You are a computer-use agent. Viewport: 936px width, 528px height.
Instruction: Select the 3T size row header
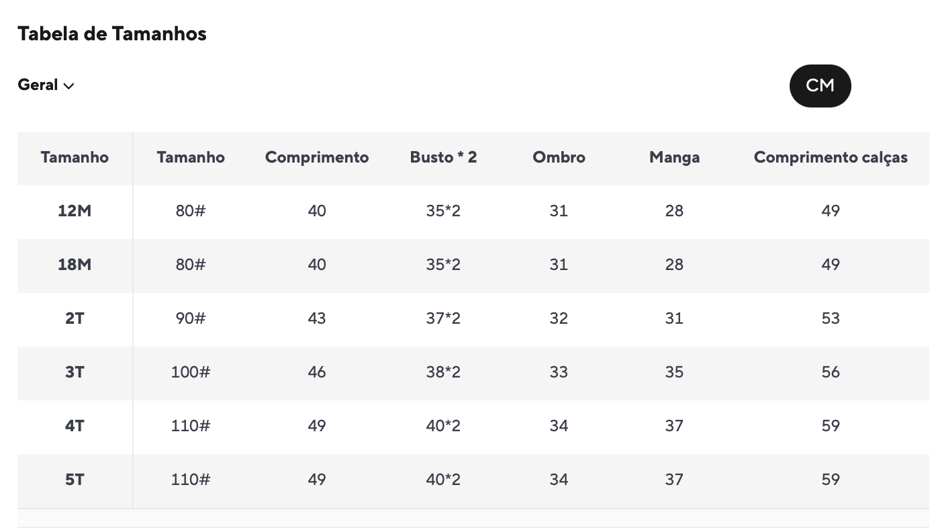[75, 372]
